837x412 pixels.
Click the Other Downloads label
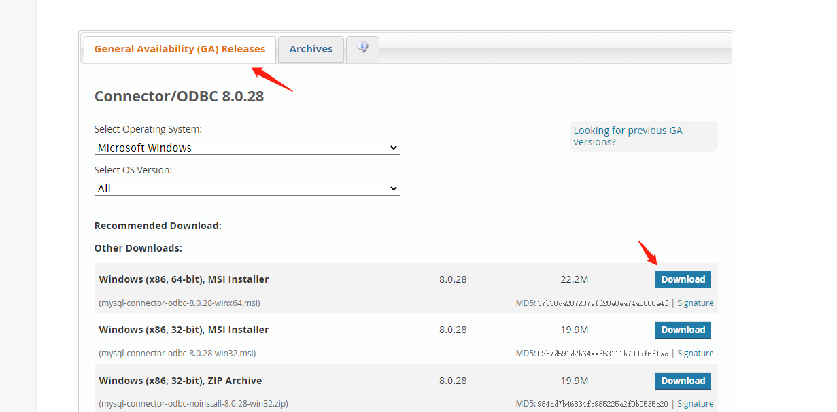point(138,248)
